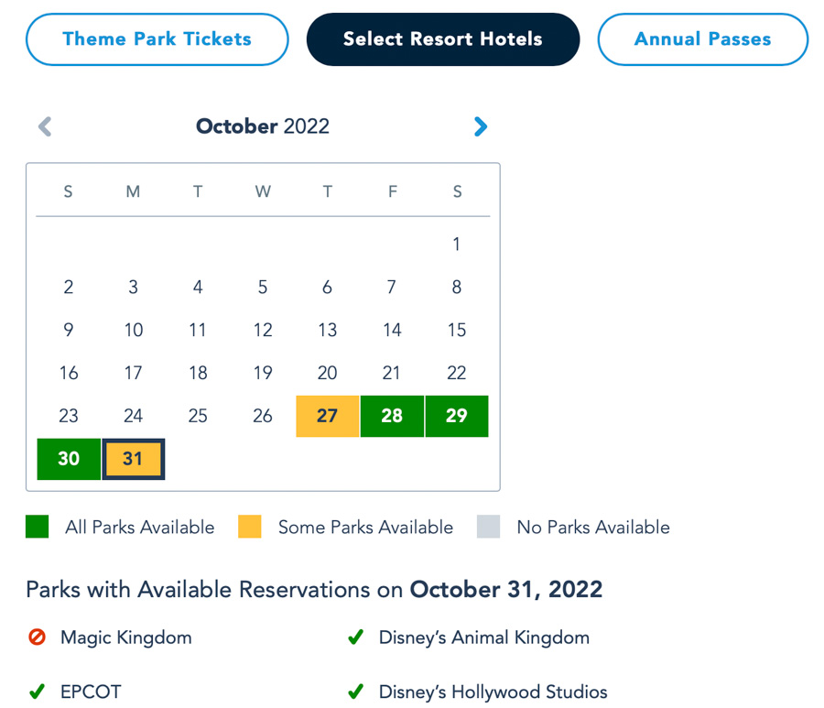Click the highlighted October 31 date
The height and width of the screenshot is (708, 824).
[x=133, y=459]
